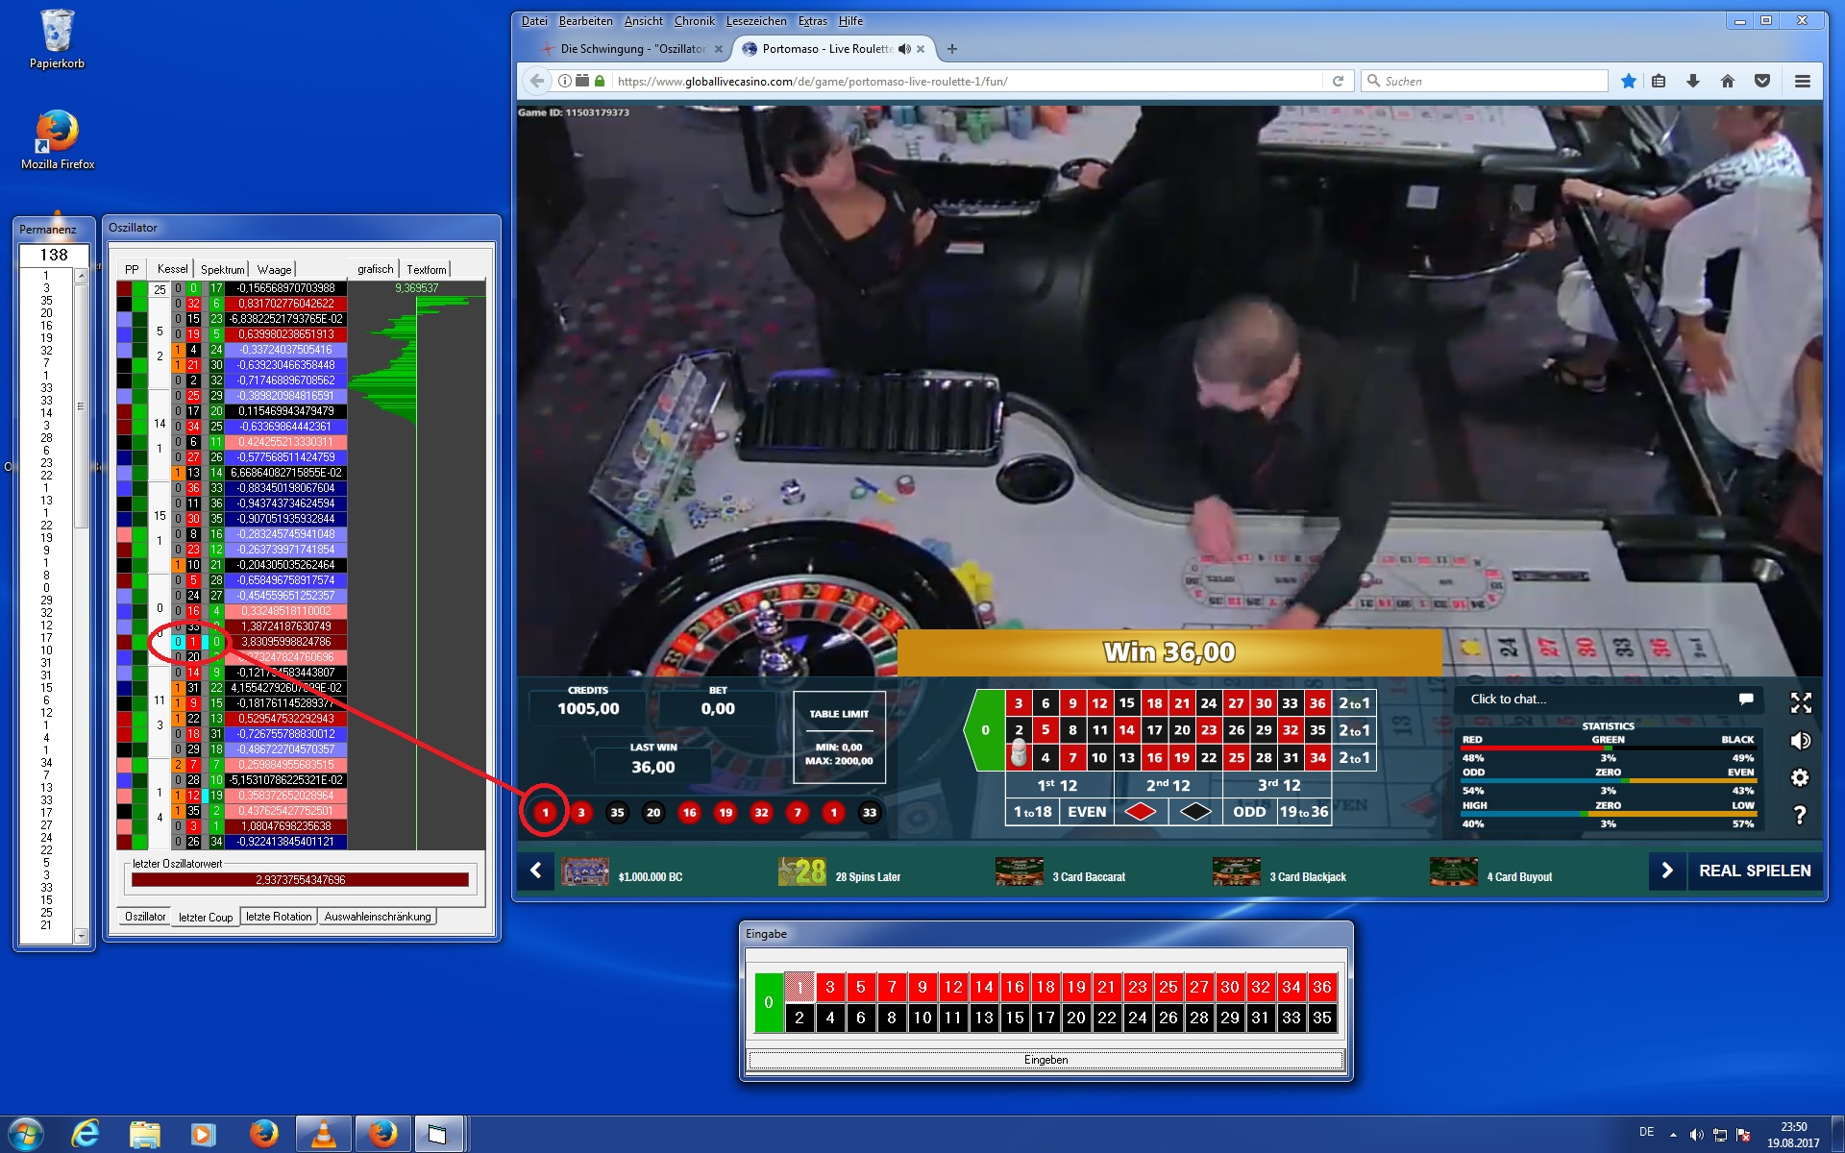Open the Papierkorb desktop icon

57,39
